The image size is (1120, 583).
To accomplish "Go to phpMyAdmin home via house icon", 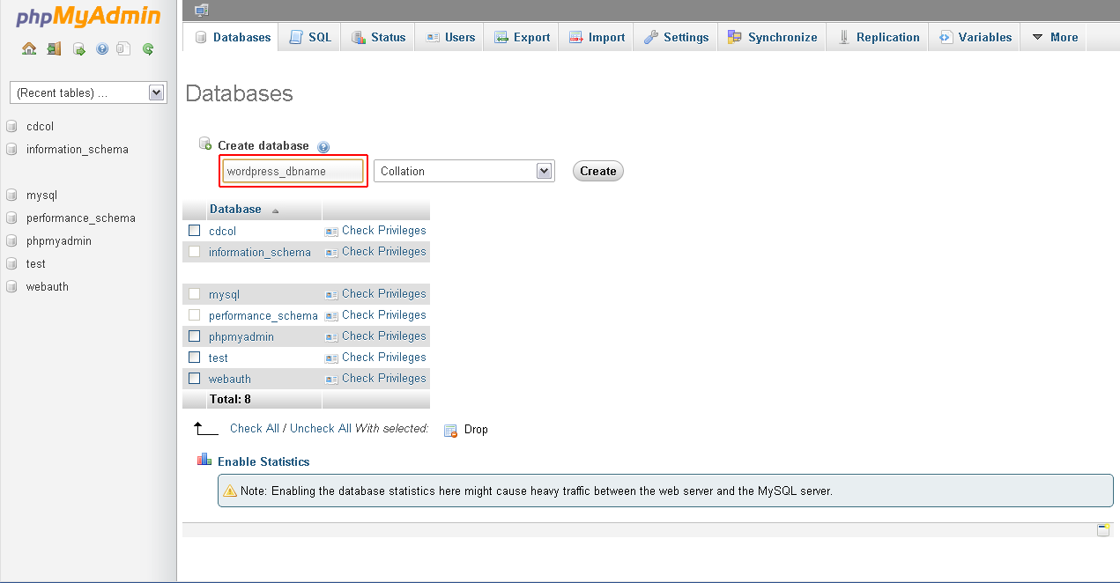I will (29, 49).
